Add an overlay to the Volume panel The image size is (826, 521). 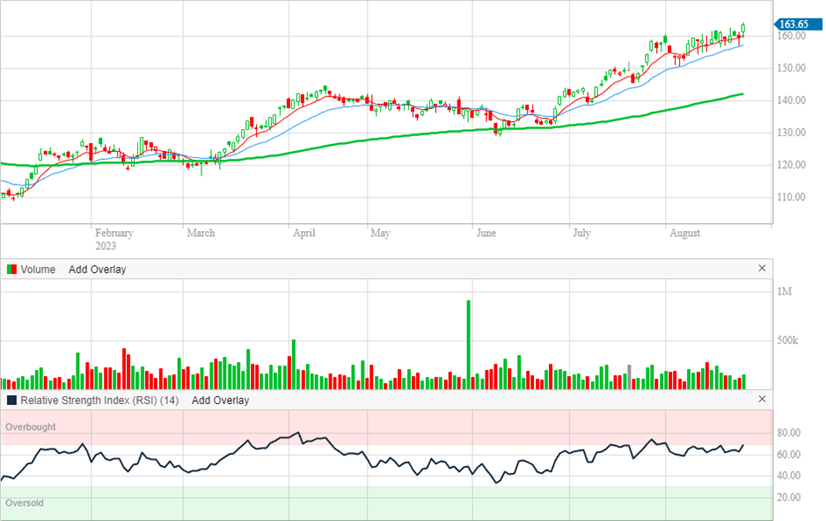coord(97,270)
